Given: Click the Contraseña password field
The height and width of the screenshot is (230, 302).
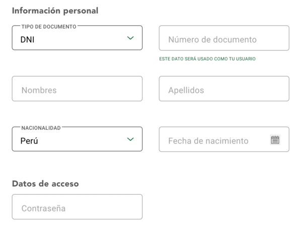Looking at the screenshot, I should click(x=77, y=207).
